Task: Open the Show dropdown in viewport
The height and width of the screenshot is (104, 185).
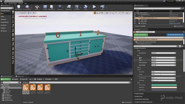Action: [34, 13]
